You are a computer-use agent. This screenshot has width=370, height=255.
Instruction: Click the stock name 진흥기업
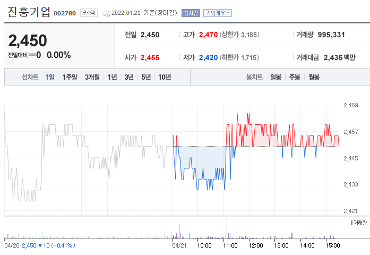pos(29,12)
